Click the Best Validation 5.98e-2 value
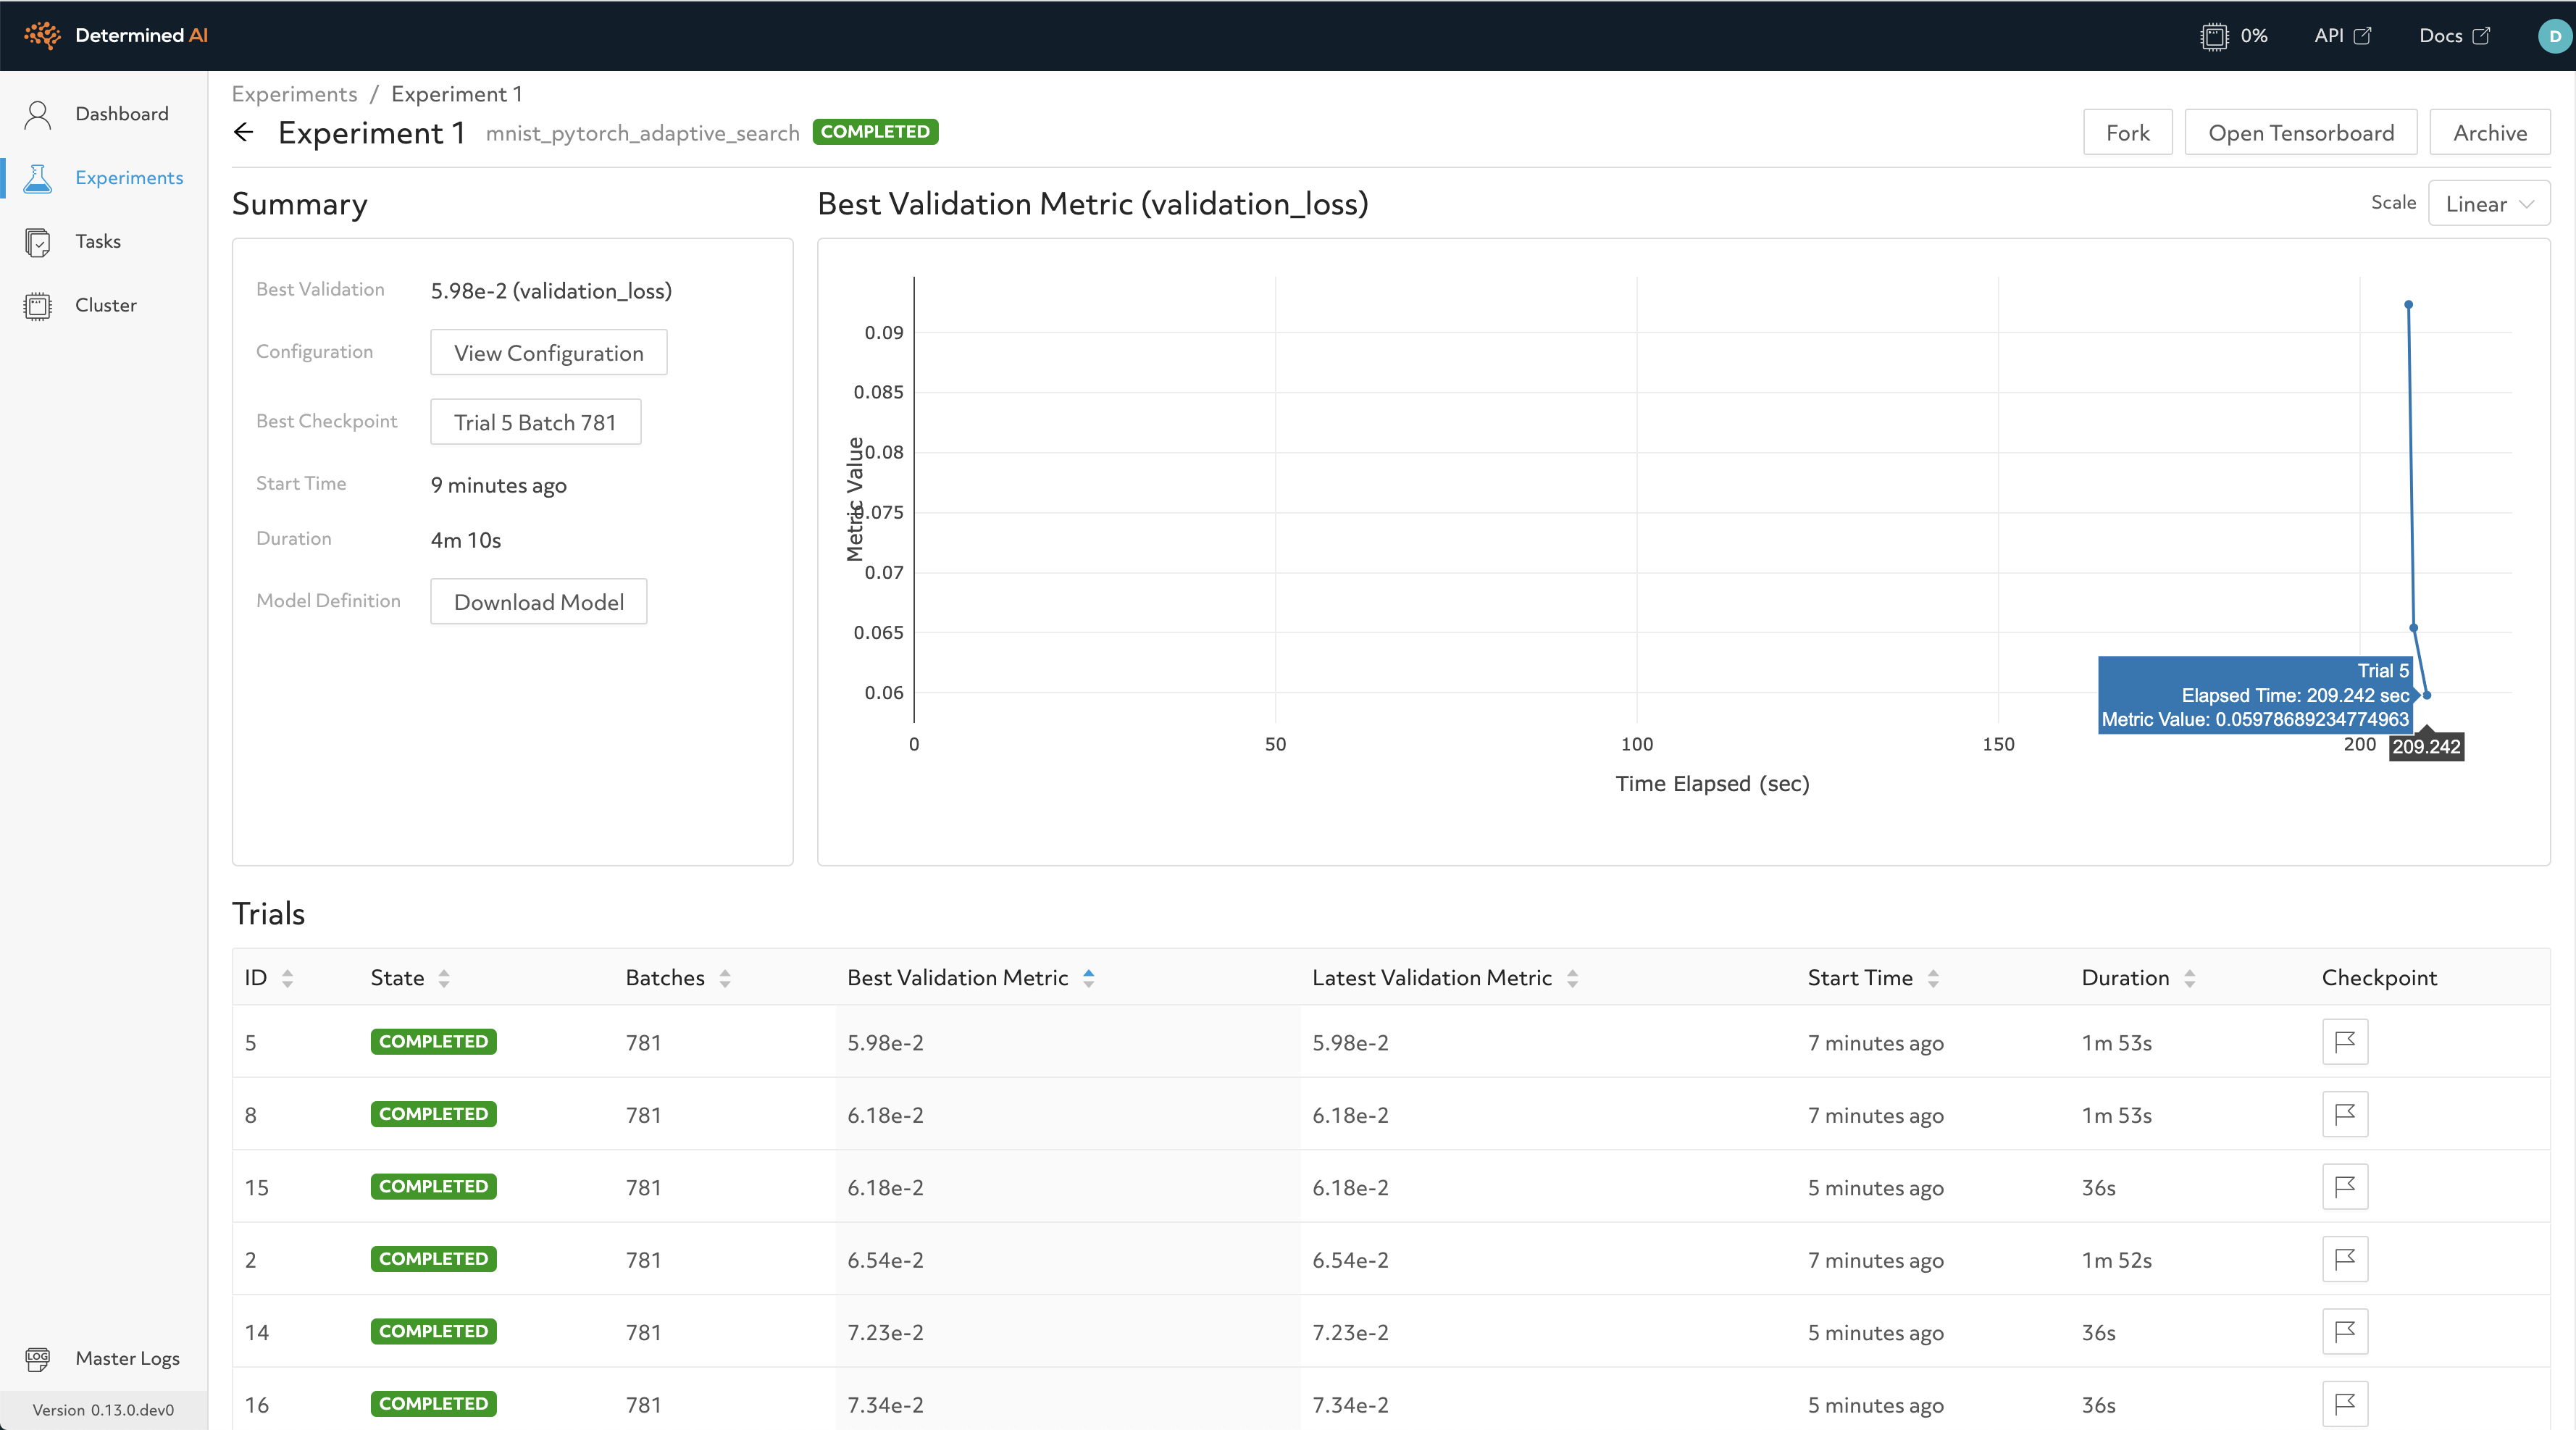This screenshot has width=2576, height=1430. tap(551, 290)
